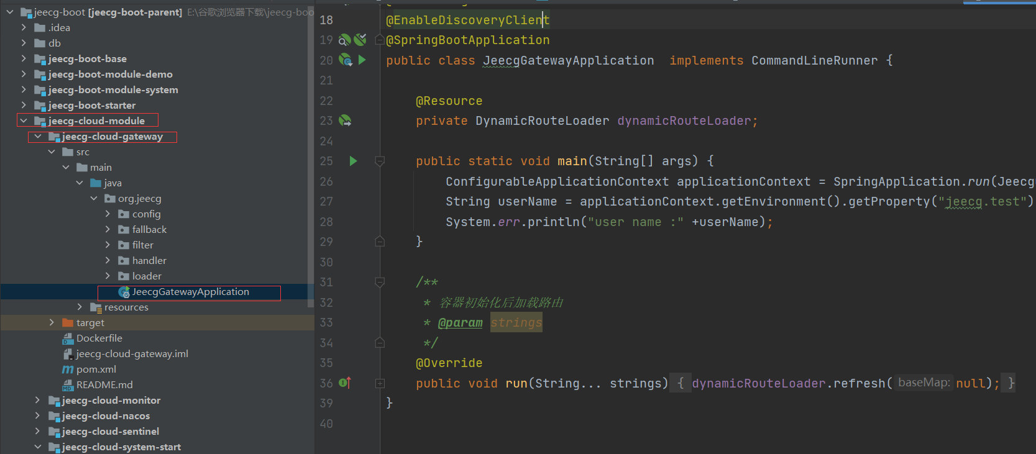Expand the target folder

pyautogui.click(x=52, y=323)
